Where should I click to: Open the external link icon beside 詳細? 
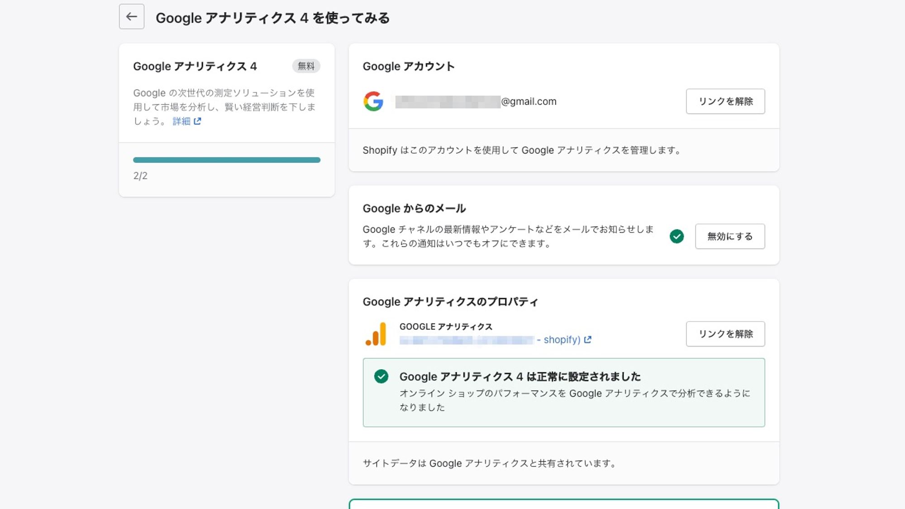pyautogui.click(x=197, y=121)
